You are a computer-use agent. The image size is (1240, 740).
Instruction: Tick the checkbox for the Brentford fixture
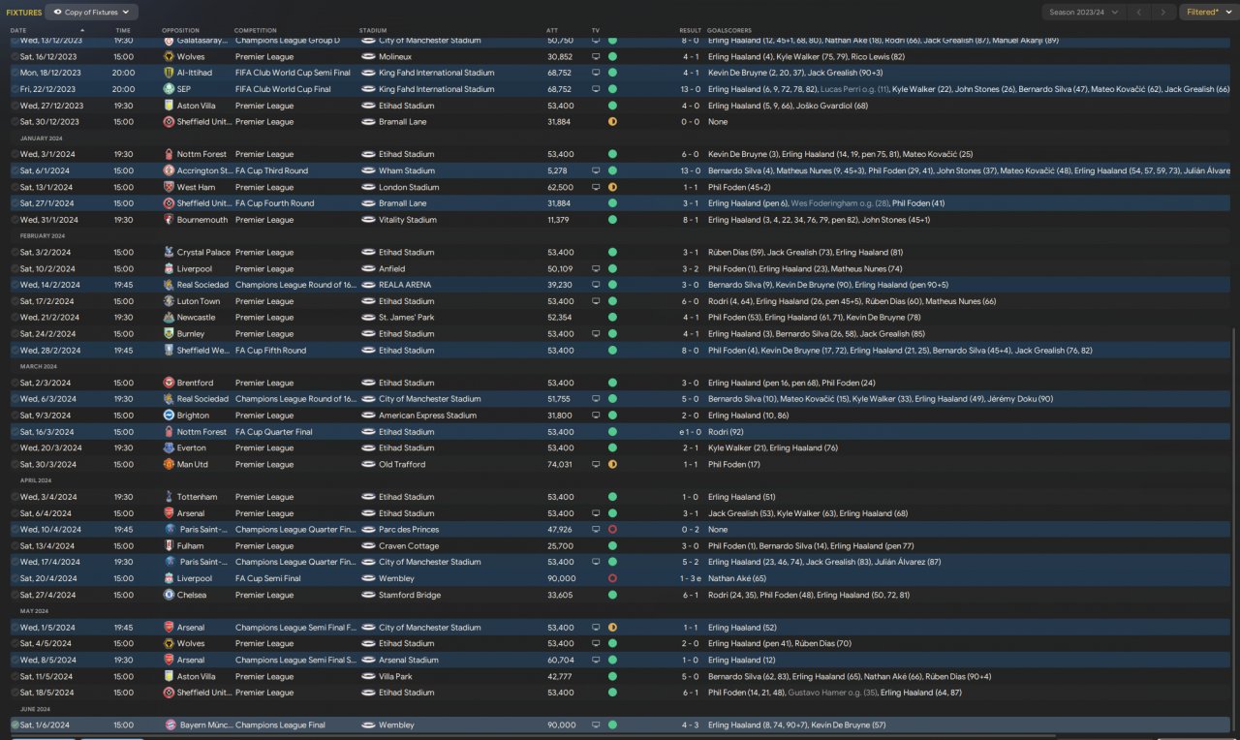[15, 383]
